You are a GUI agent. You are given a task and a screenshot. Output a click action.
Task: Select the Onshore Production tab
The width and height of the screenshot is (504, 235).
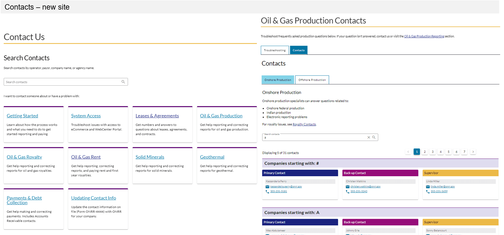click(278, 80)
